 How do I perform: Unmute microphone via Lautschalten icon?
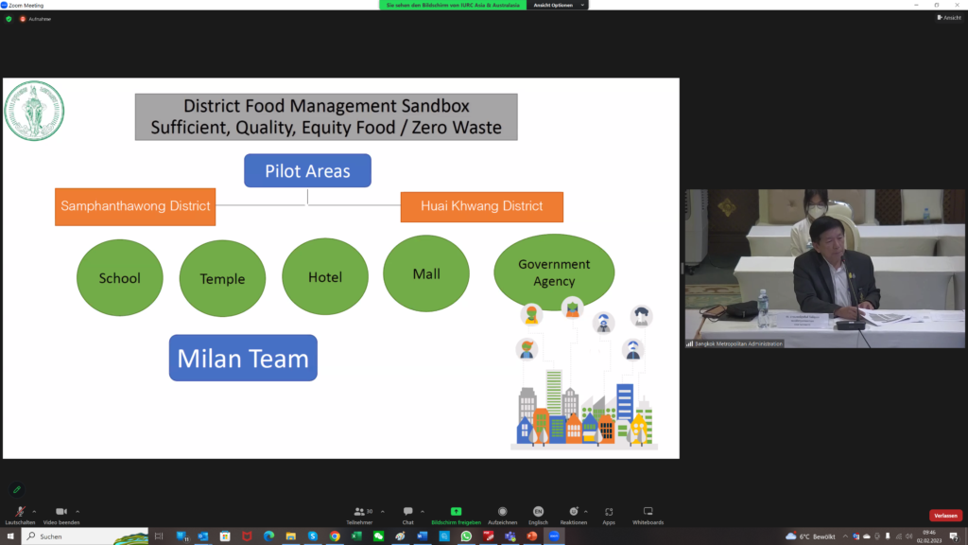20,512
